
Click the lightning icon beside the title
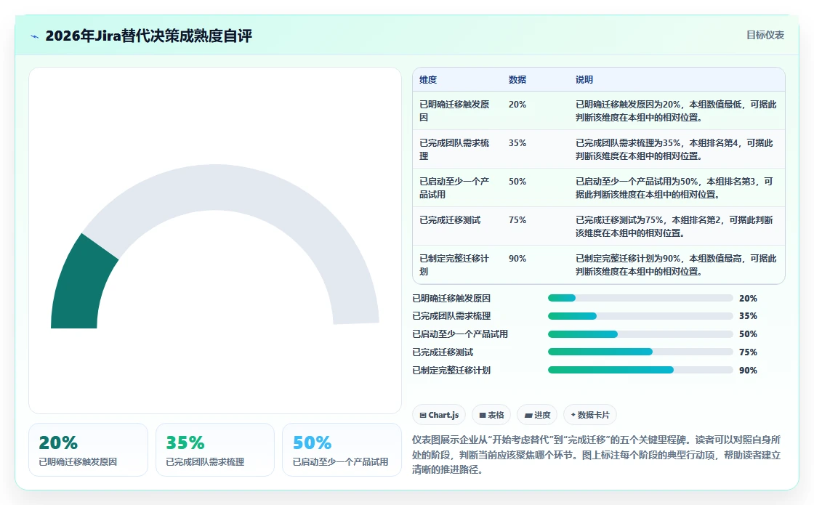35,36
